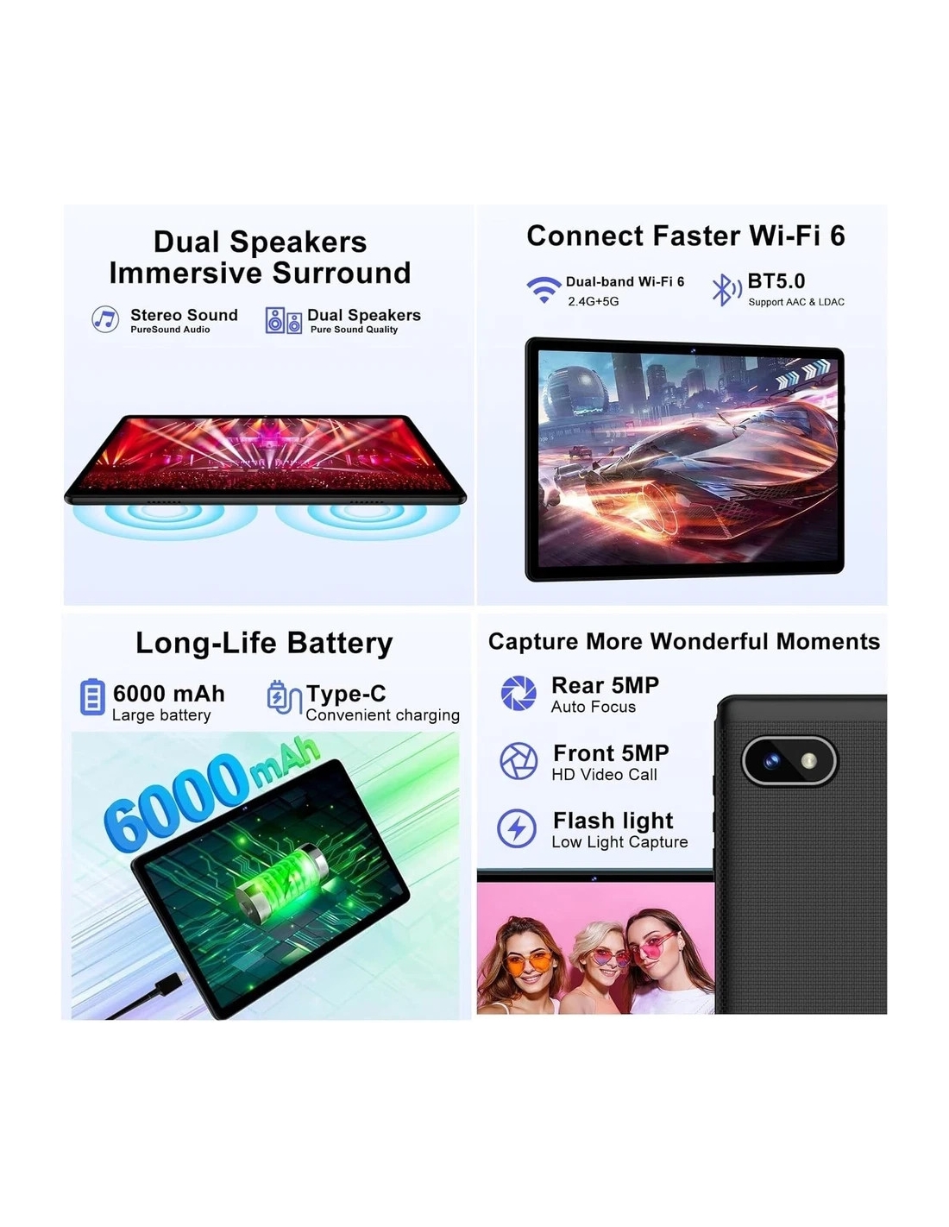Click the BT5.0 Bluetooth icon
This screenshot has height=1227, width=949.
[726, 290]
